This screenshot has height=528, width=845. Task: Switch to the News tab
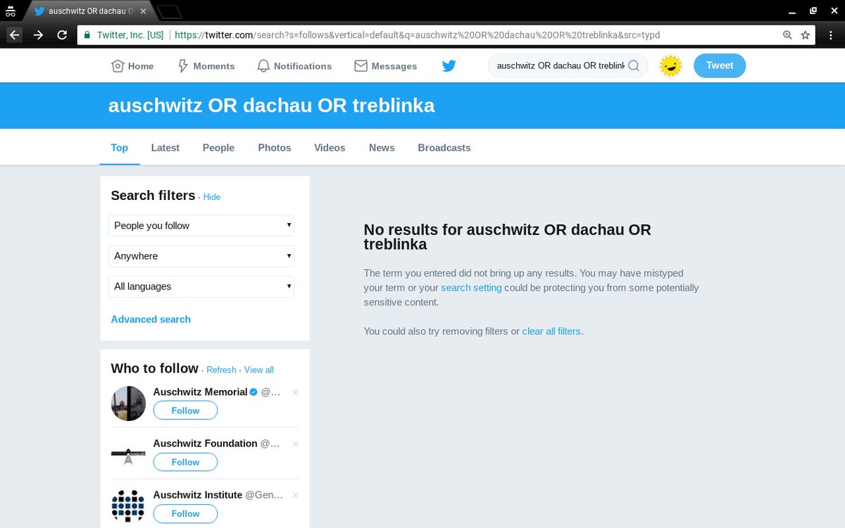pos(382,148)
